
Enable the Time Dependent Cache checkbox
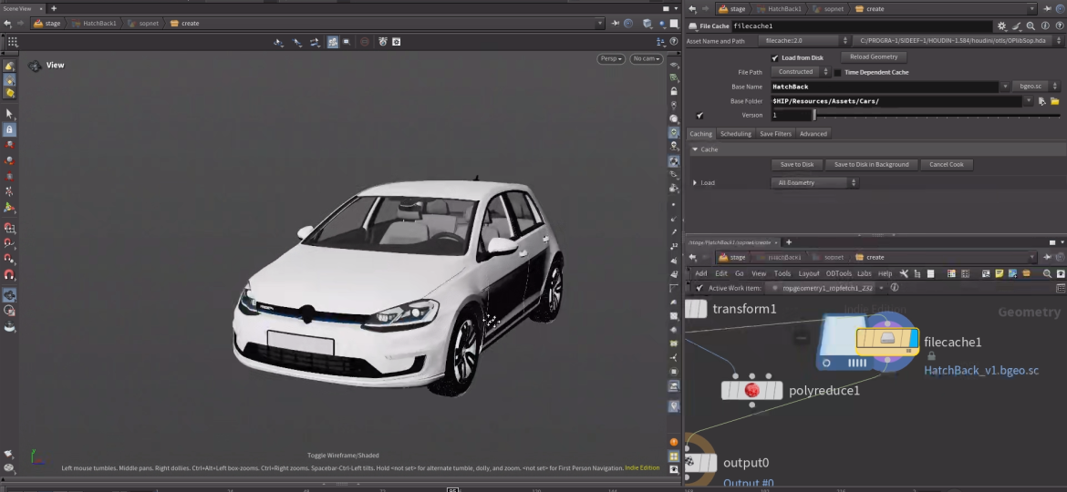pyautogui.click(x=838, y=72)
